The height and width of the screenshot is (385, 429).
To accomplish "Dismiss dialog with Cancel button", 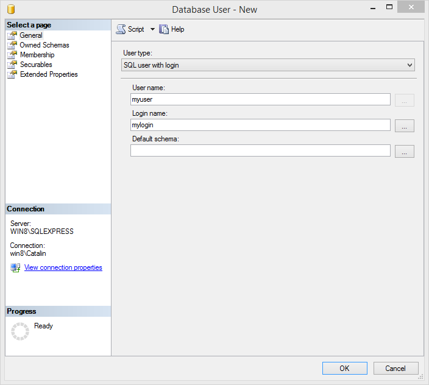I will click(x=395, y=369).
